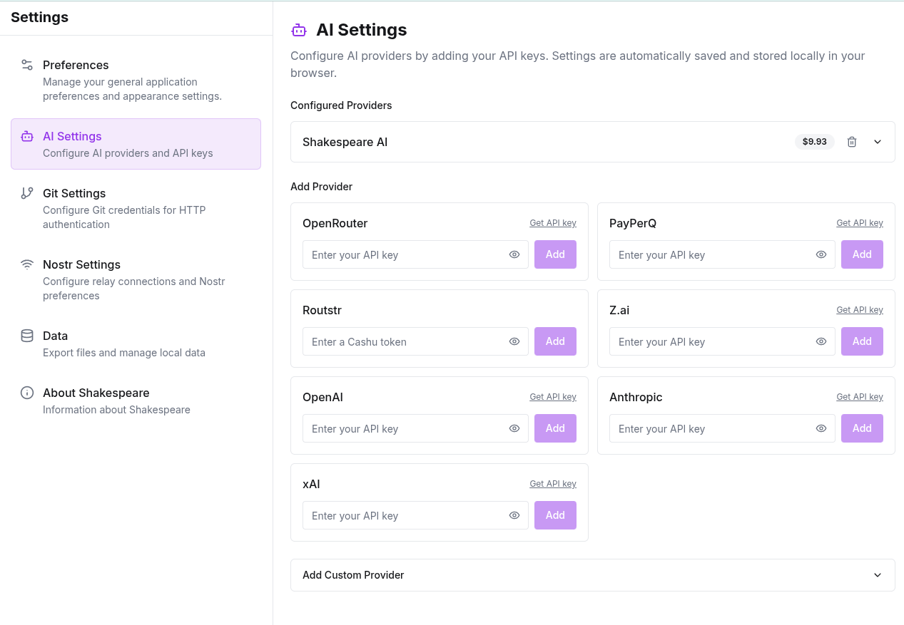Expand the Add Custom Provider section
The image size is (904, 625).
coord(878,575)
